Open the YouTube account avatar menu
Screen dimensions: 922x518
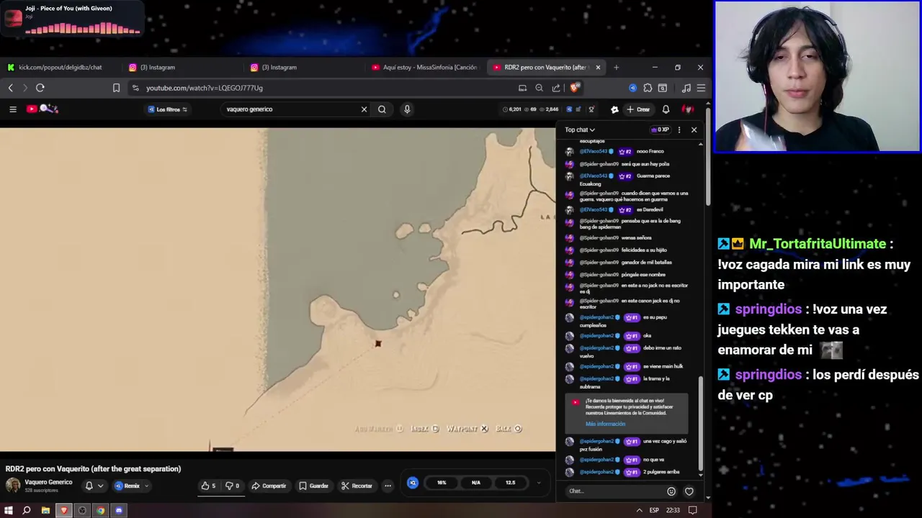pyautogui.click(x=688, y=109)
